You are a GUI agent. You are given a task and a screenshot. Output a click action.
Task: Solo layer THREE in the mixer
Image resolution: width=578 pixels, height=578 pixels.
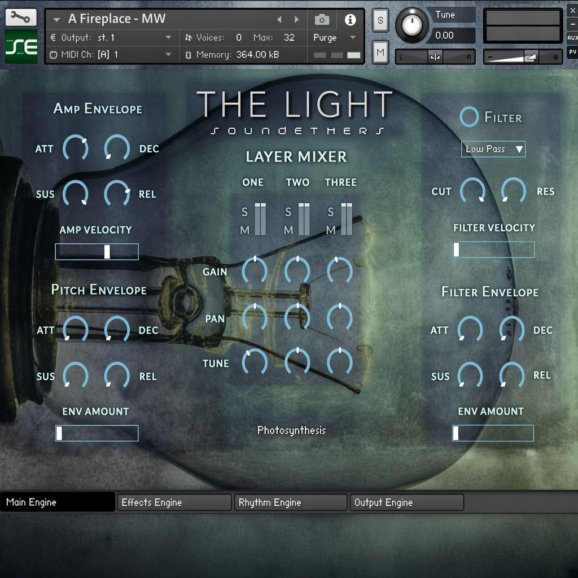(331, 212)
